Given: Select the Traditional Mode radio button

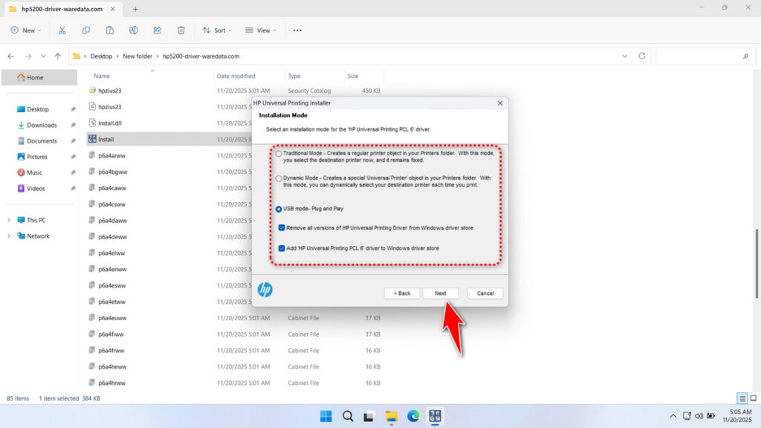Looking at the screenshot, I should [x=279, y=153].
